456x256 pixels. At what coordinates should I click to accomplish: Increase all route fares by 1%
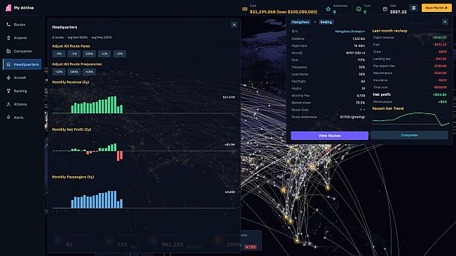(104, 54)
